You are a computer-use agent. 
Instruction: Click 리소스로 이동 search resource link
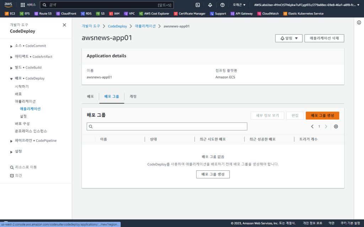pyautogui.click(x=23, y=167)
